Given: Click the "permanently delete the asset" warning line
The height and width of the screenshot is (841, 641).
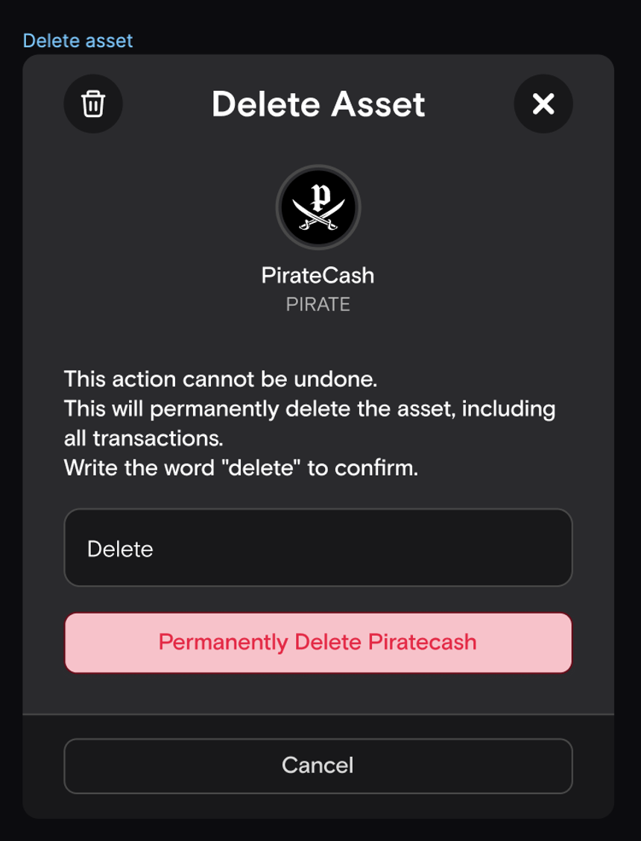Looking at the screenshot, I should tap(309, 409).
